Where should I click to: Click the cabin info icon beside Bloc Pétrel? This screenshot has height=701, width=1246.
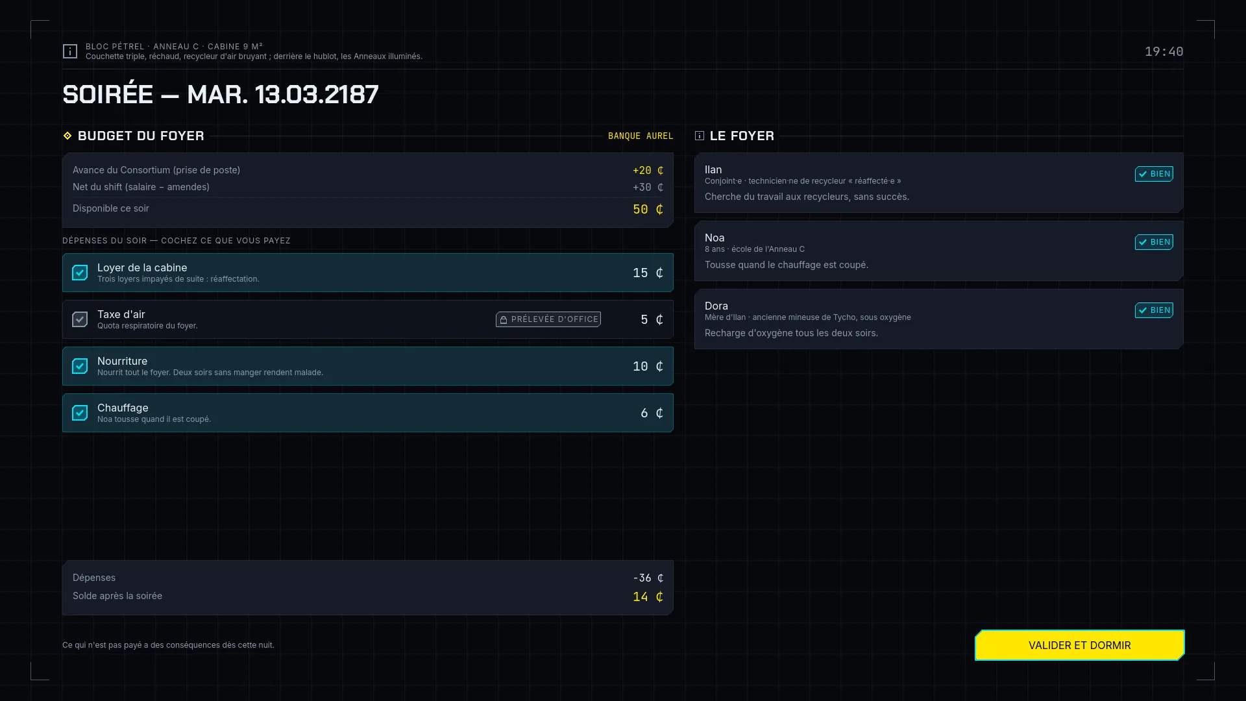click(70, 51)
